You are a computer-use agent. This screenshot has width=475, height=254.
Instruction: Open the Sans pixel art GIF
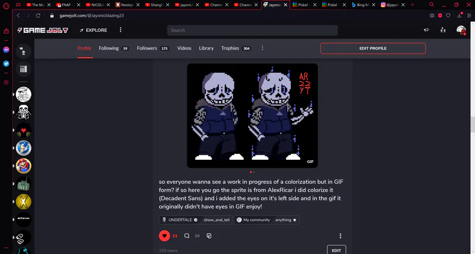click(x=252, y=116)
